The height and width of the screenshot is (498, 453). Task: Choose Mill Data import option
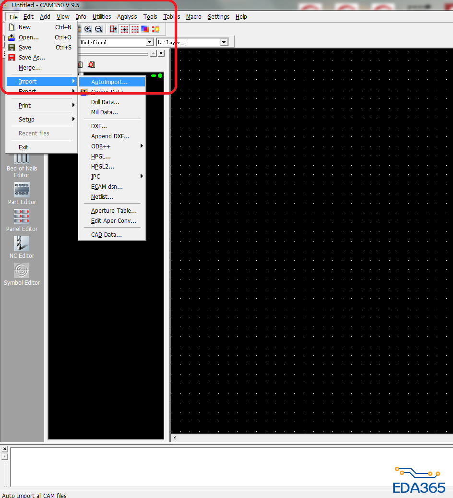point(112,112)
